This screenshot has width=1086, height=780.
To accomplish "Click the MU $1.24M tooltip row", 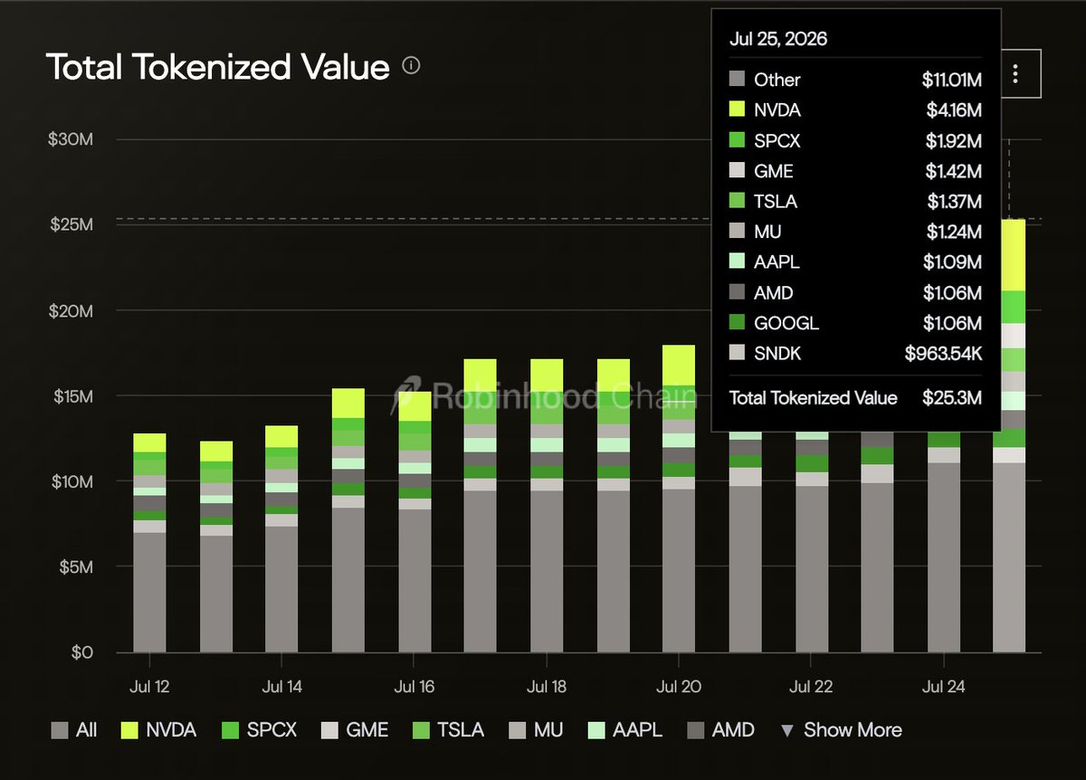I will [x=855, y=233].
